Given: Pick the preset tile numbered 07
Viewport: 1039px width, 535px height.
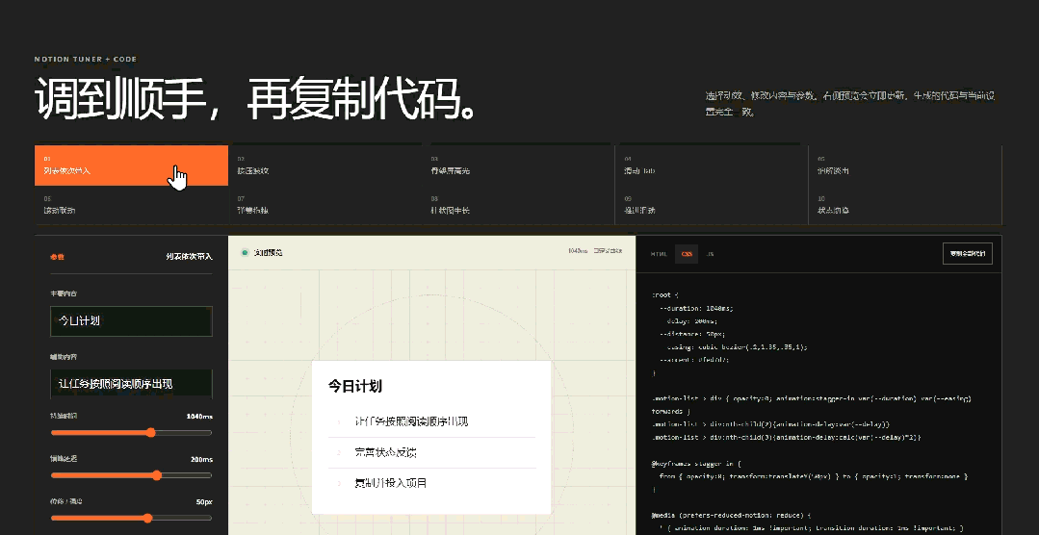Looking at the screenshot, I should (x=325, y=205).
